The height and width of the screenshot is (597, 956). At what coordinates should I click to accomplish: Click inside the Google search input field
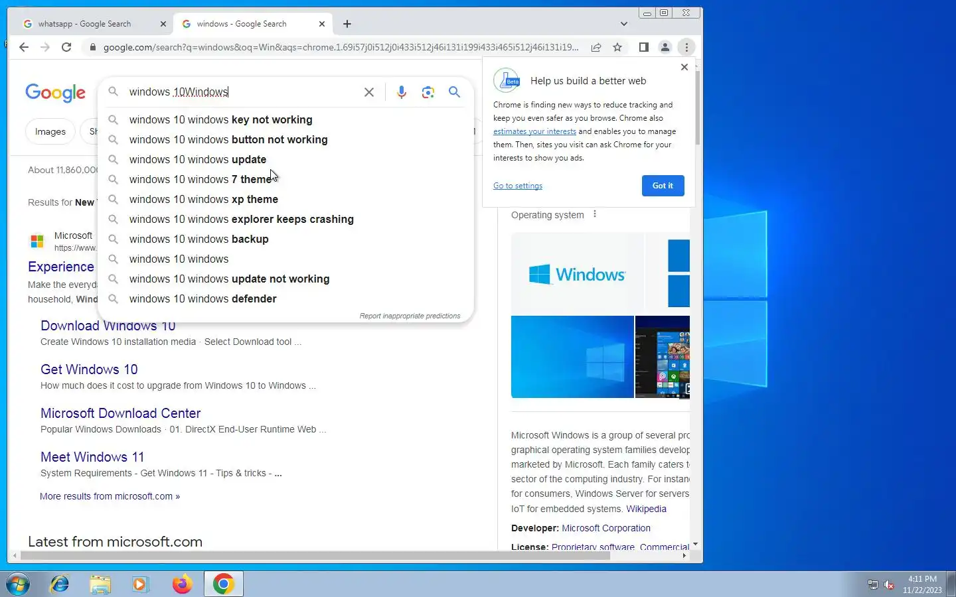pos(242,92)
